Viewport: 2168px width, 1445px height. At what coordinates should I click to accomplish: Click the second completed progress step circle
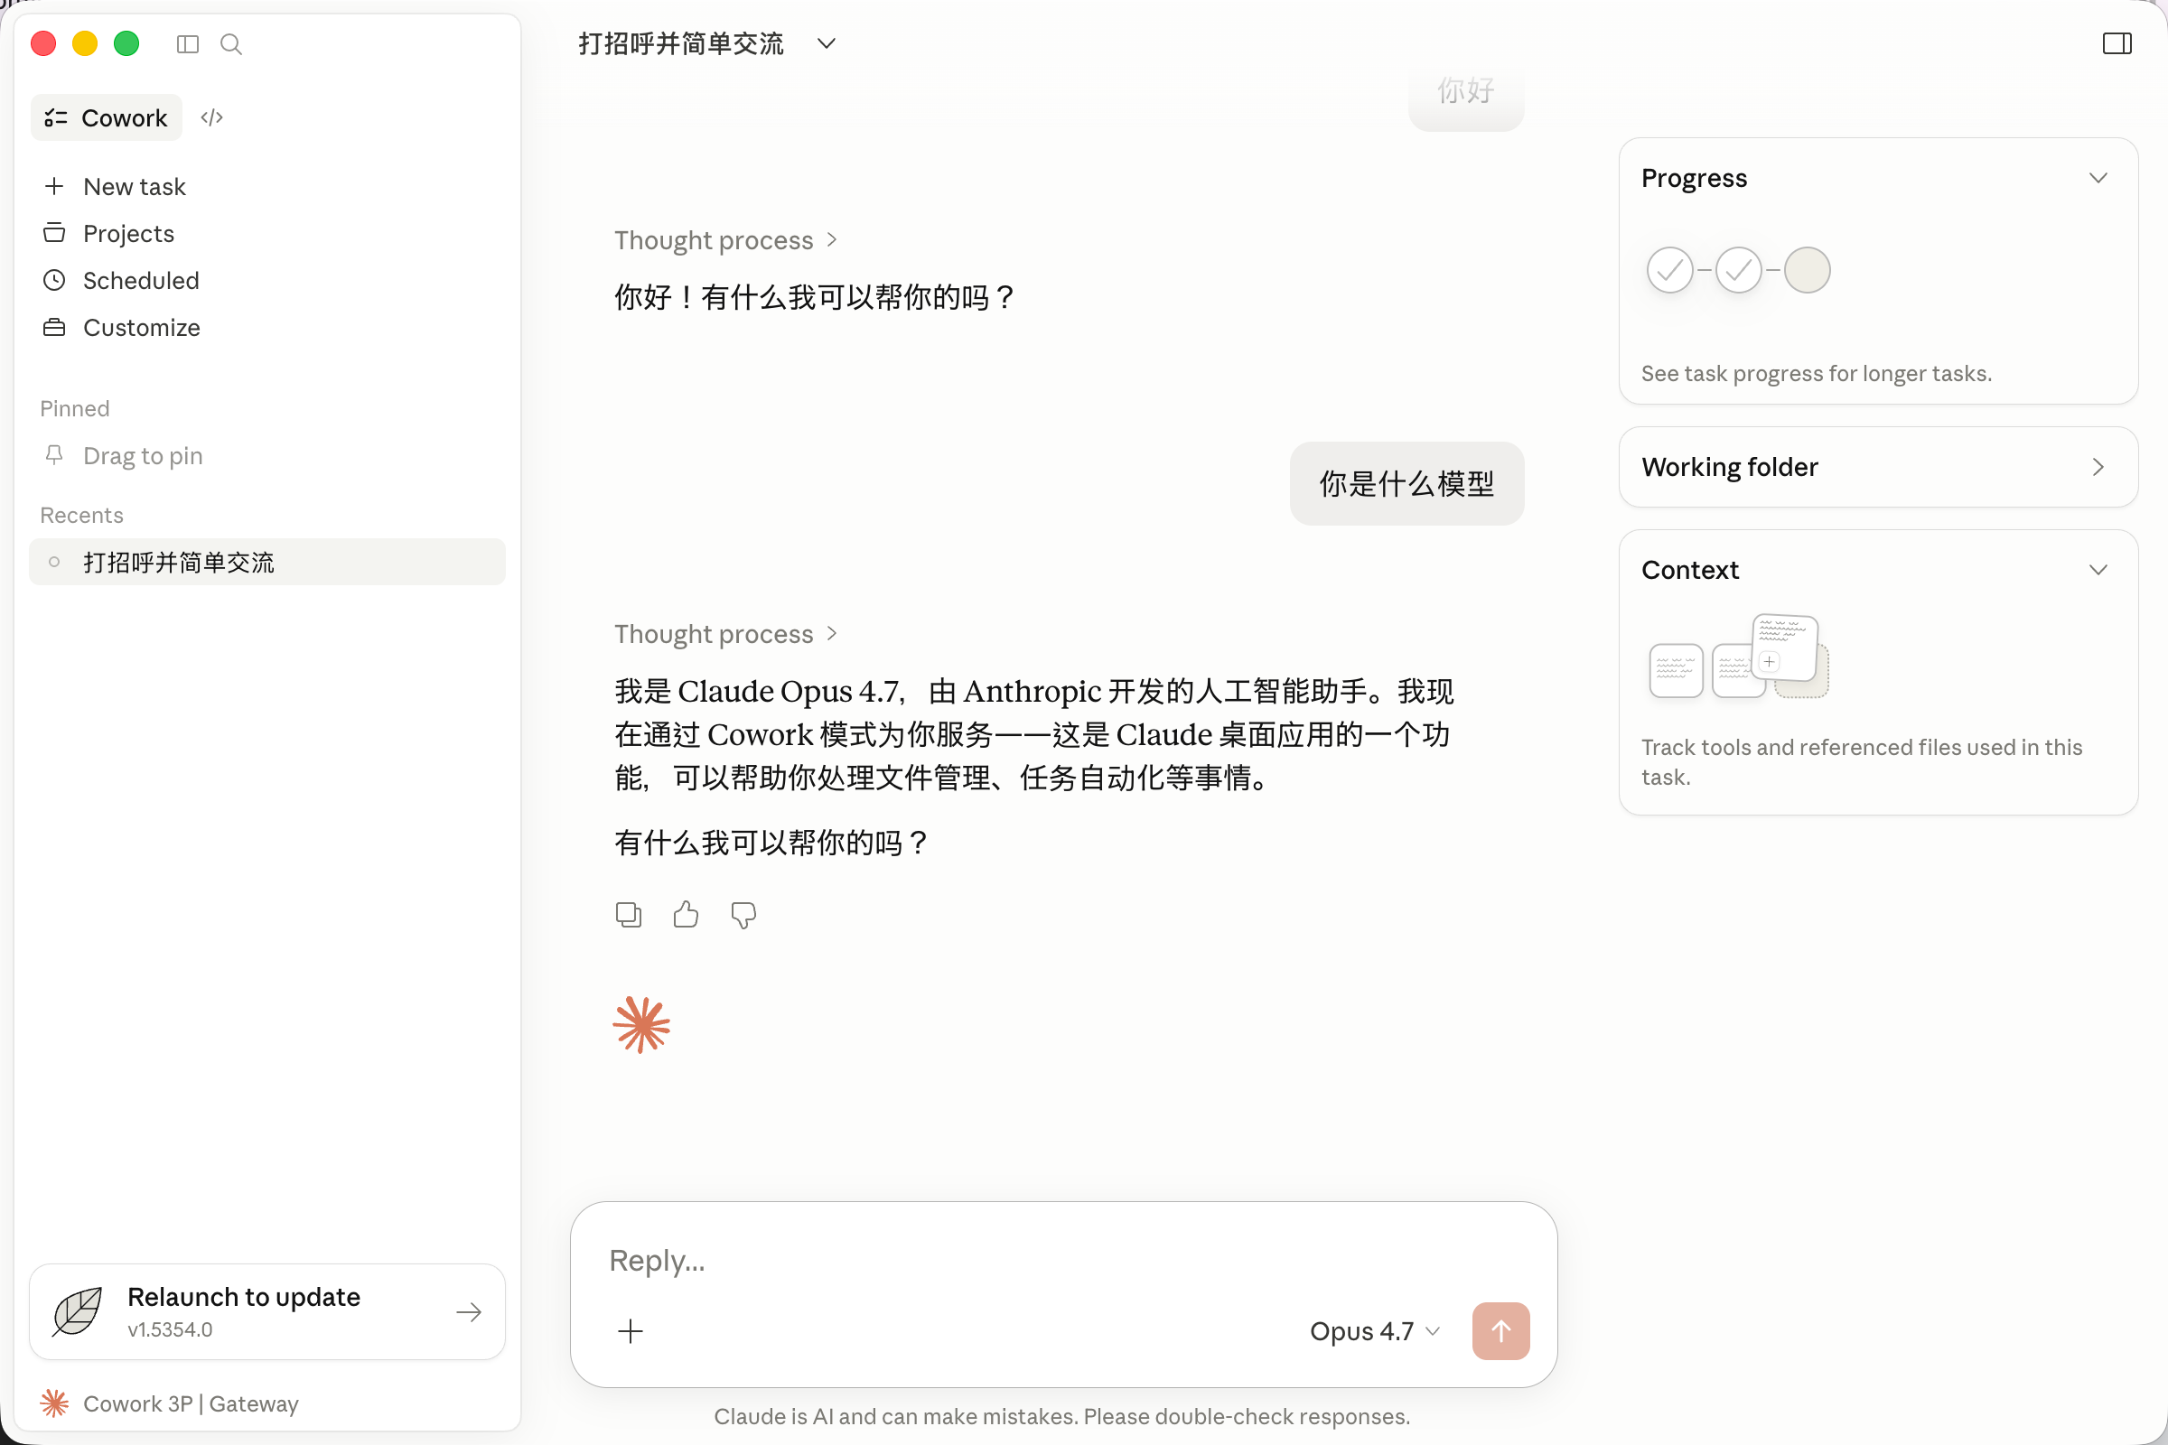click(1738, 270)
